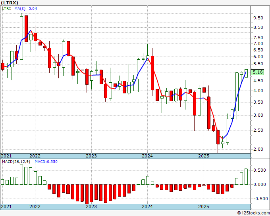Click the 5.16 current price label
Screen dimensions: 270x216
pyautogui.click(x=257, y=72)
